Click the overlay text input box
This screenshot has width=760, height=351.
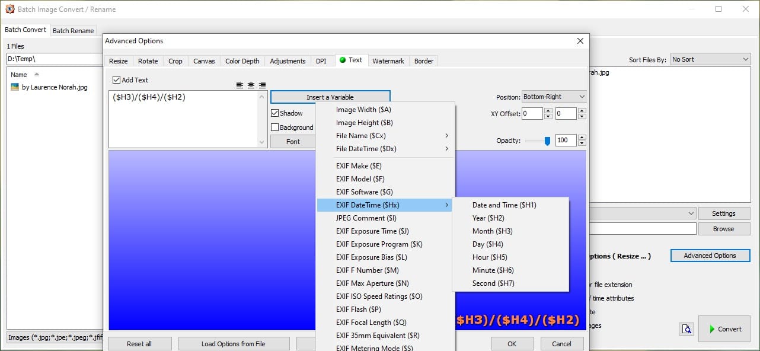[184, 119]
